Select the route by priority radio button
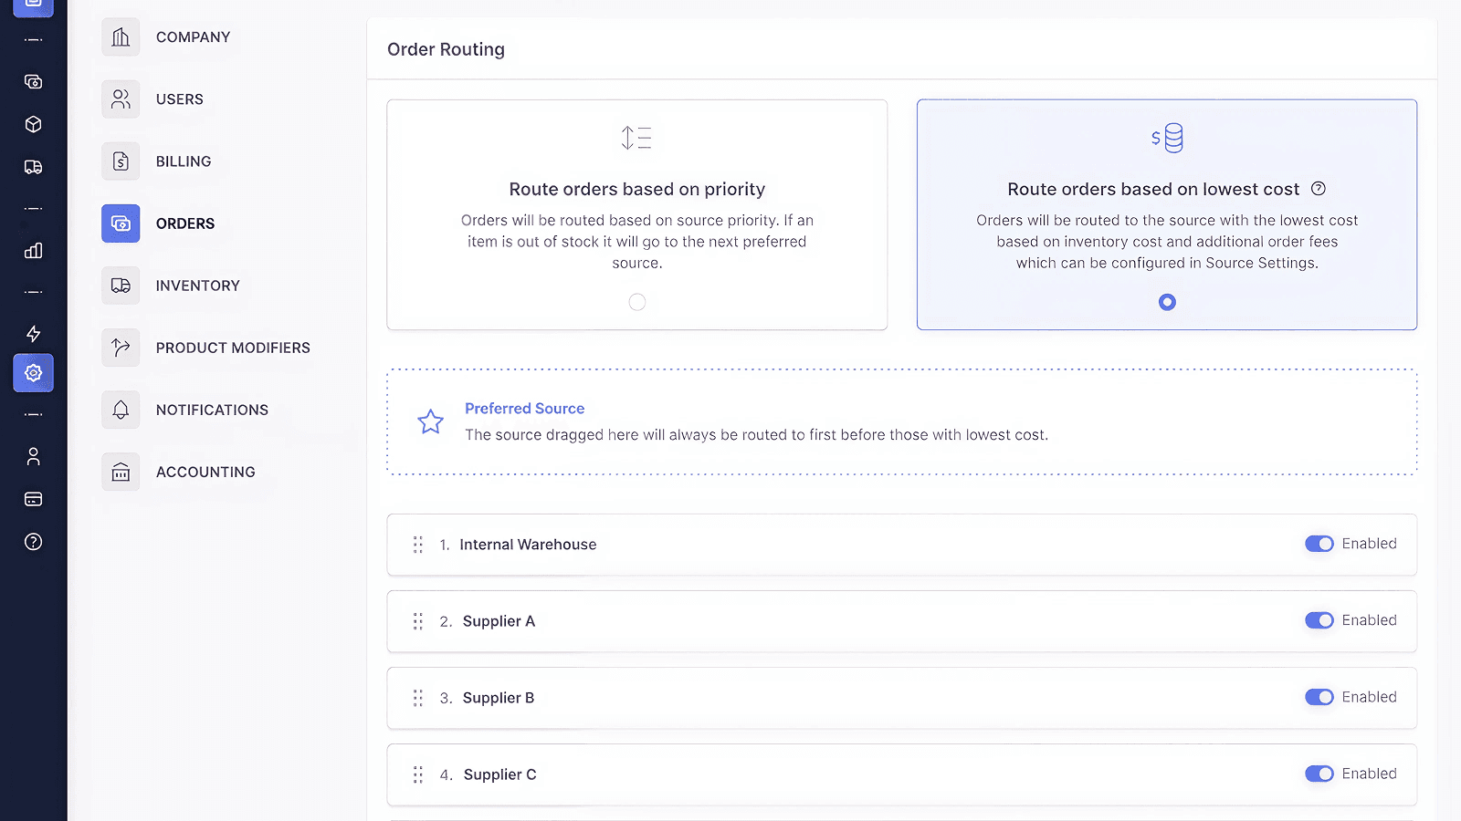The height and width of the screenshot is (821, 1461). [x=637, y=302]
